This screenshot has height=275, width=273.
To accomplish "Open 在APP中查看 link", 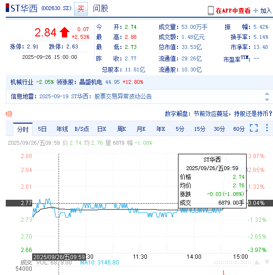I will pyautogui.click(x=233, y=11).
